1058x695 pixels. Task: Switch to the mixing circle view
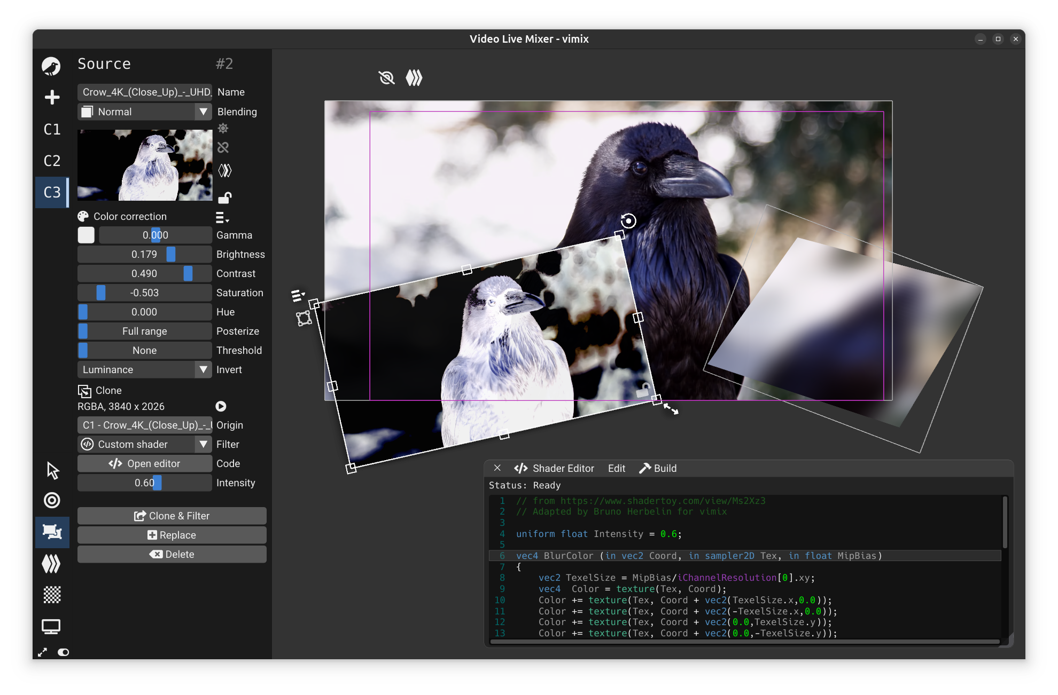point(52,500)
